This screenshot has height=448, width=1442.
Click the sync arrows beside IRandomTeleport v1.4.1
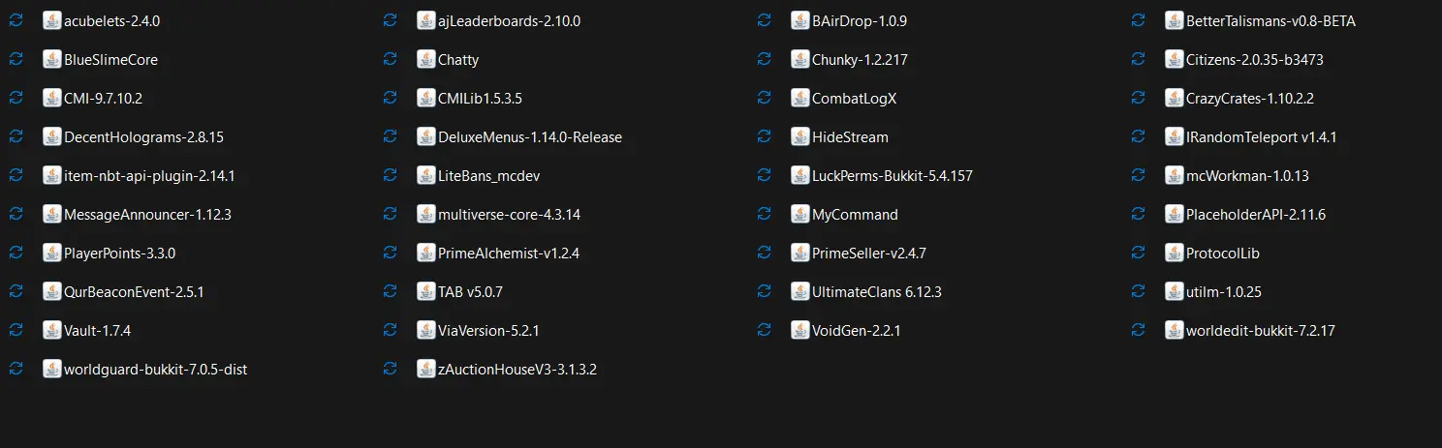pos(1138,136)
